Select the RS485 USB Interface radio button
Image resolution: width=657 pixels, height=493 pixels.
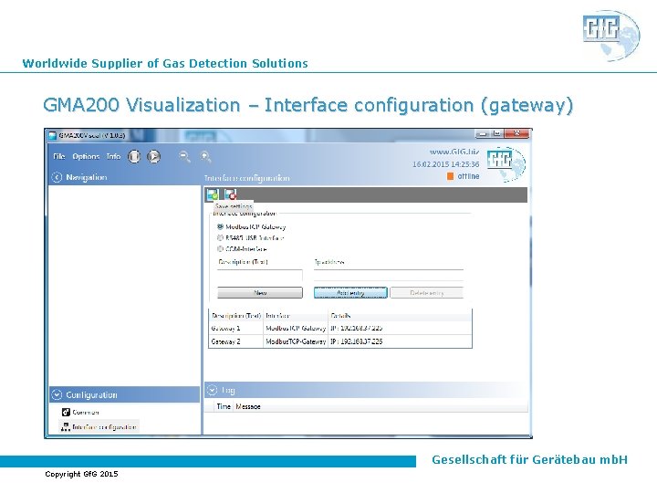click(220, 237)
